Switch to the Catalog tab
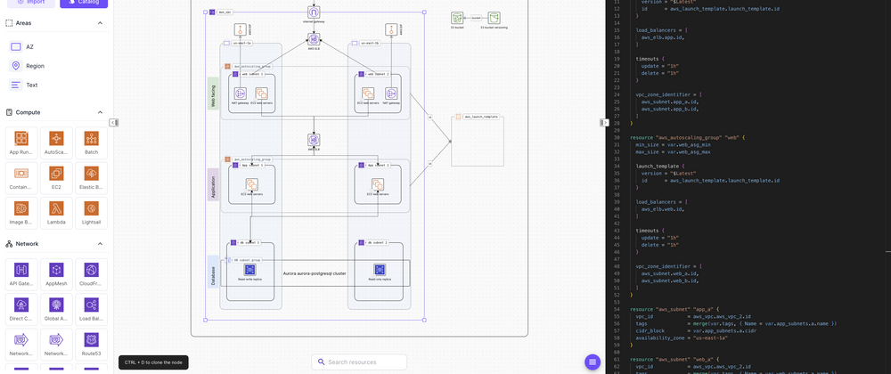The height and width of the screenshot is (374, 891). [x=84, y=3]
